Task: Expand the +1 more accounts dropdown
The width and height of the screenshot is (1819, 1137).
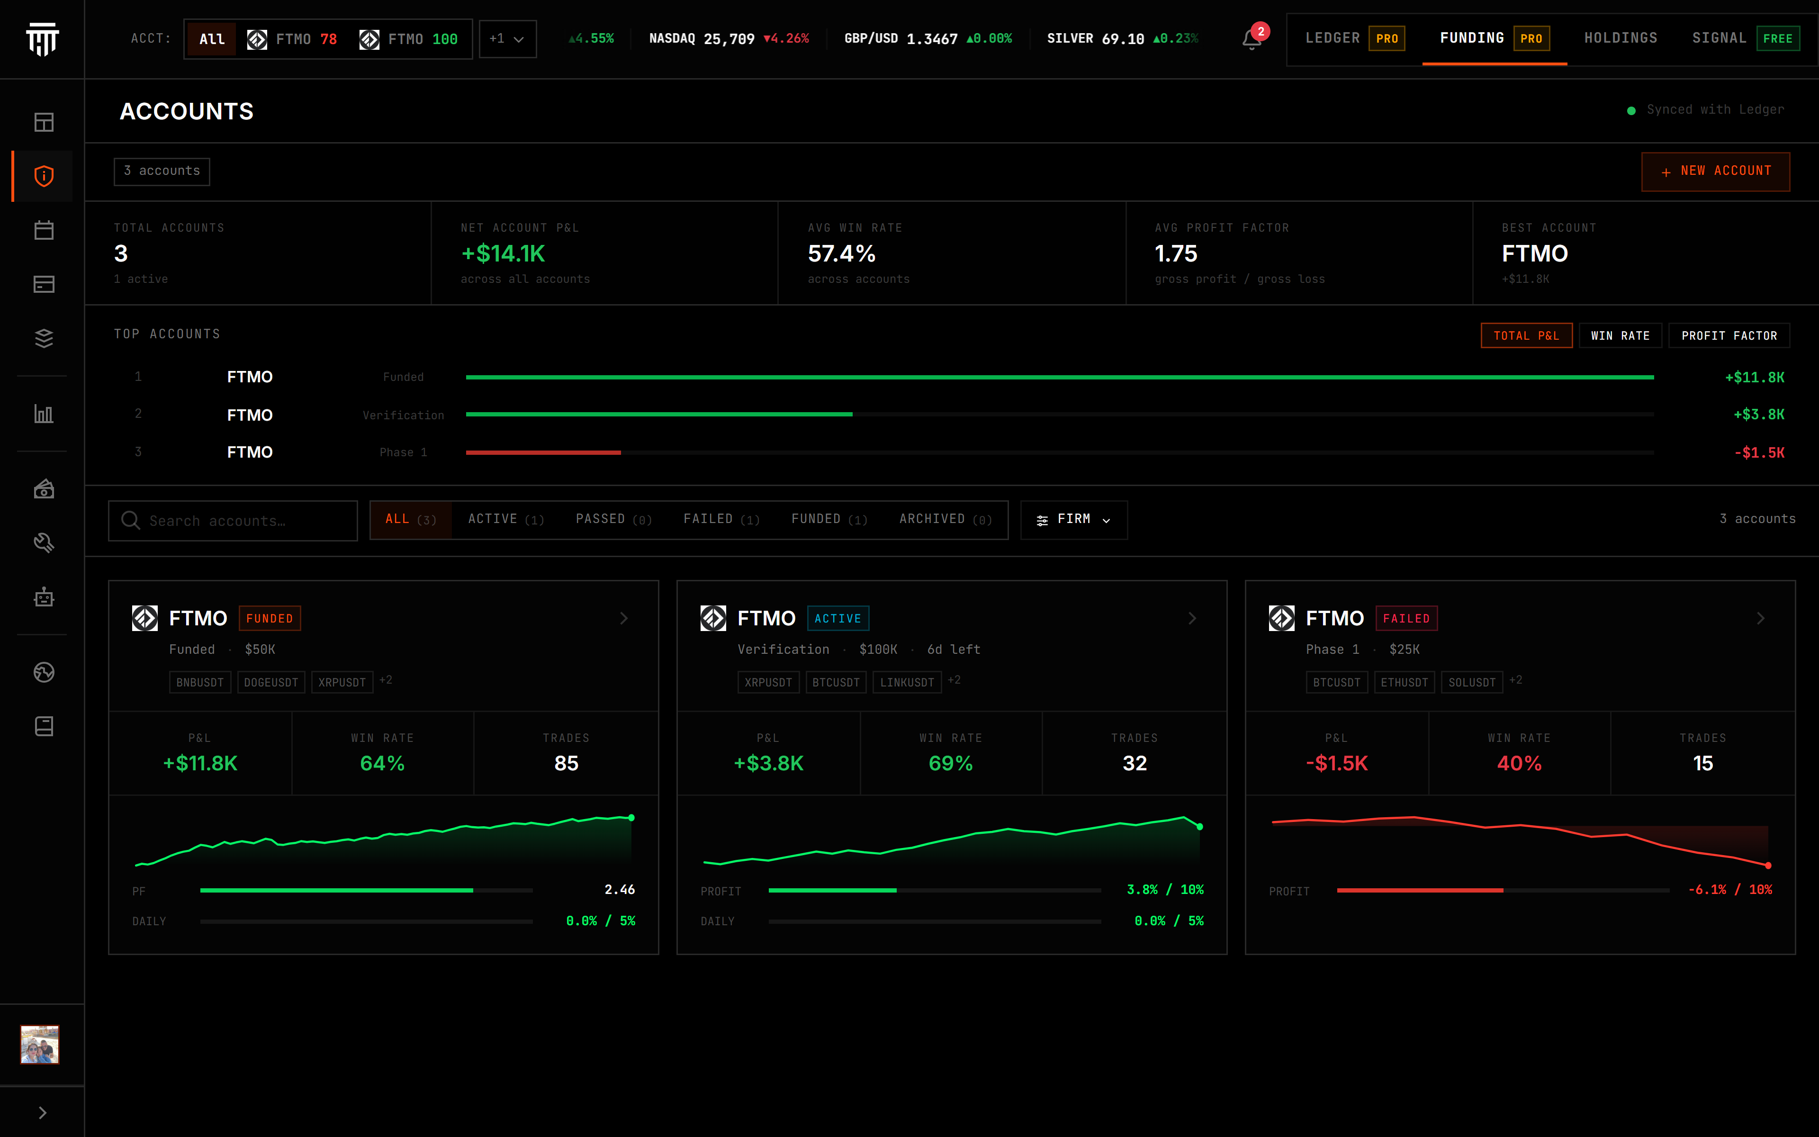Action: coord(507,39)
